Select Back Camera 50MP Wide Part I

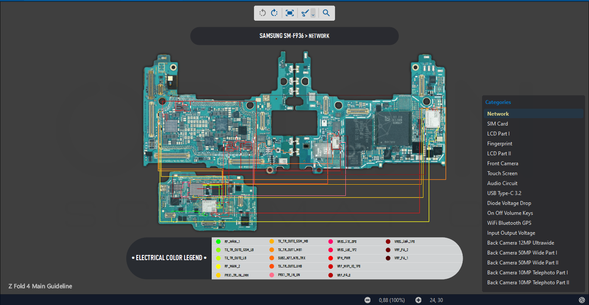tap(533, 253)
